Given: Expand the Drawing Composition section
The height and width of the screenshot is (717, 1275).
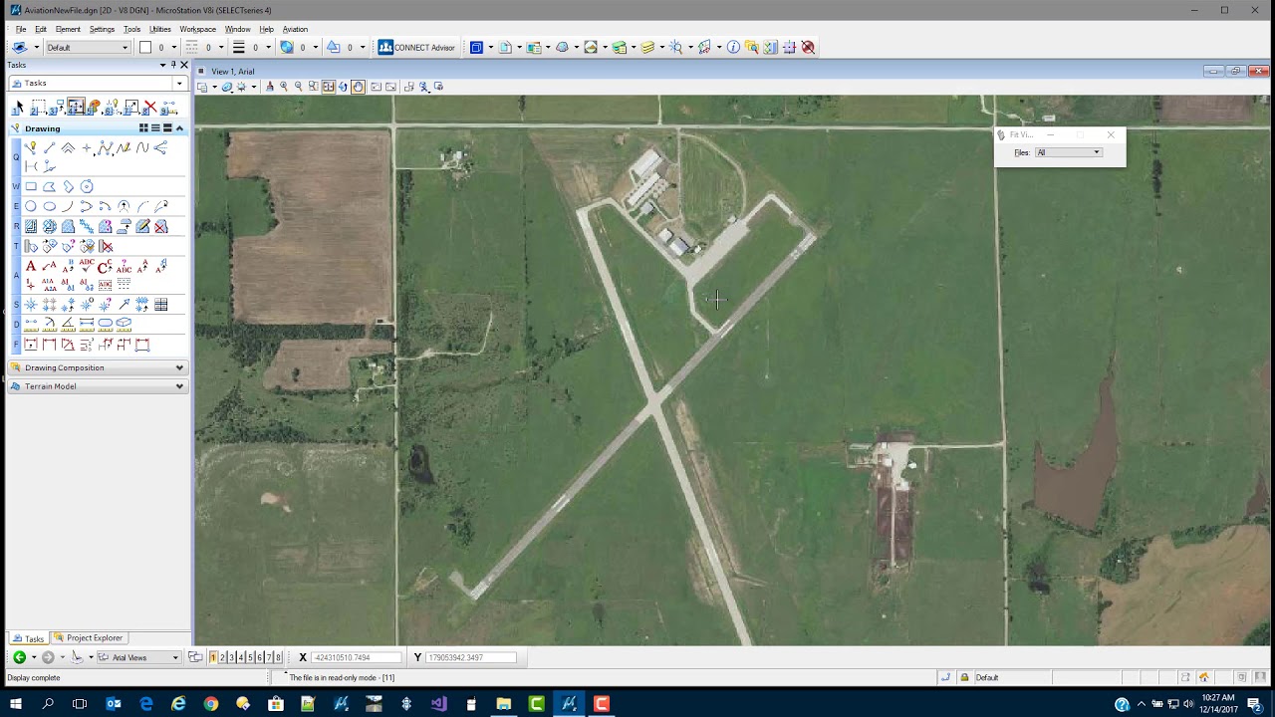Looking at the screenshot, I should click(x=98, y=367).
